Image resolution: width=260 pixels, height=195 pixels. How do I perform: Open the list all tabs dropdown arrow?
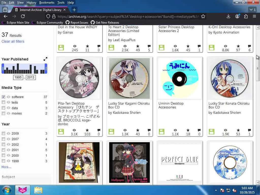click(x=253, y=10)
